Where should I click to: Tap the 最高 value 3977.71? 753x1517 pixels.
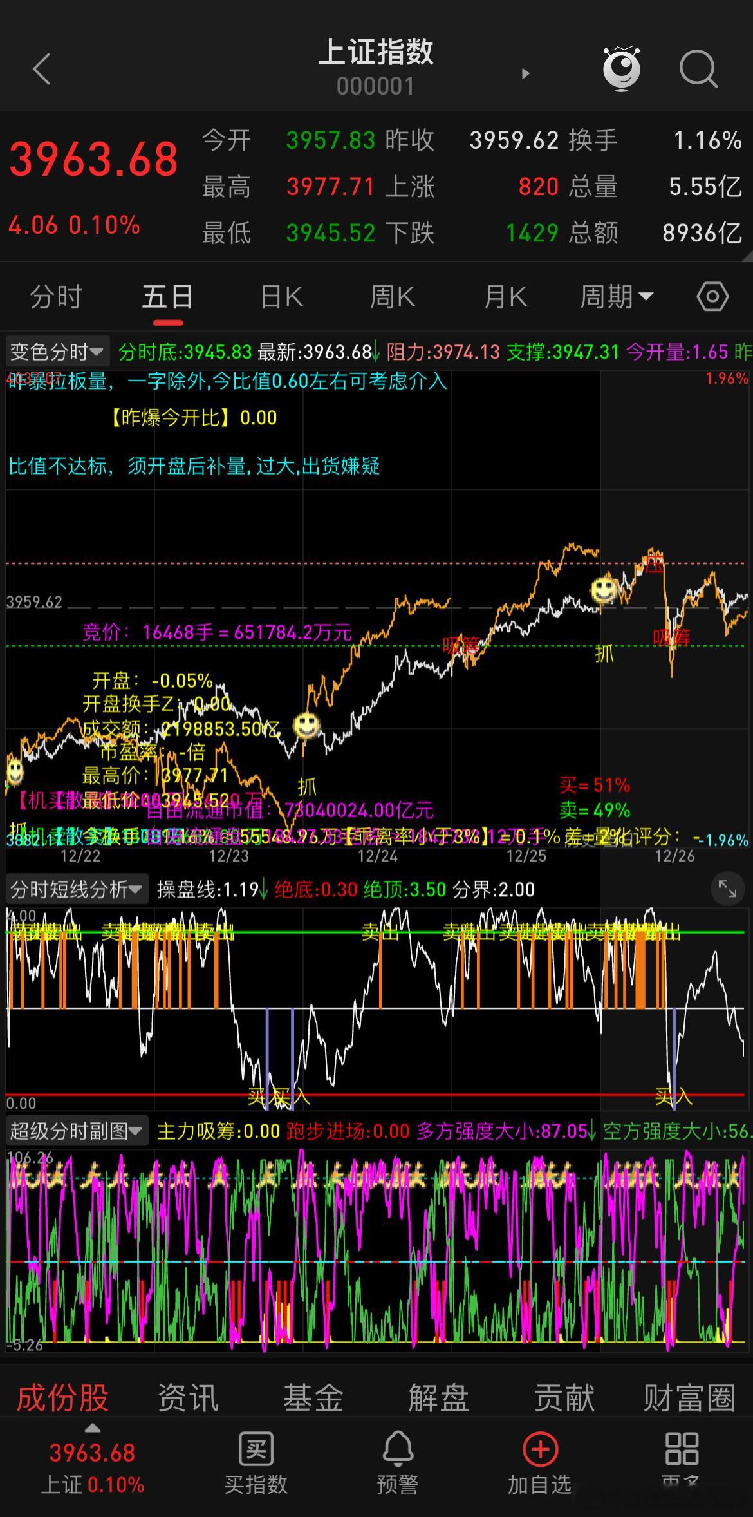coord(331,187)
